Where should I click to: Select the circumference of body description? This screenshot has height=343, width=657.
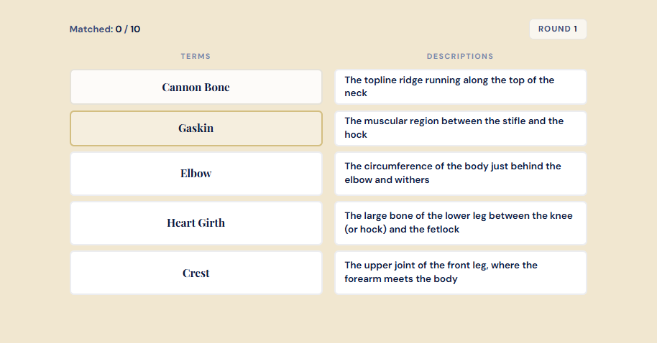(461, 174)
